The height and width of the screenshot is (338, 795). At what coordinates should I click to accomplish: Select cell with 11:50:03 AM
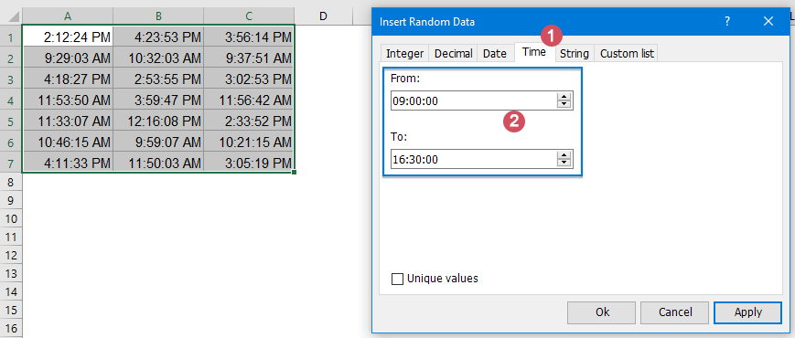[x=158, y=163]
